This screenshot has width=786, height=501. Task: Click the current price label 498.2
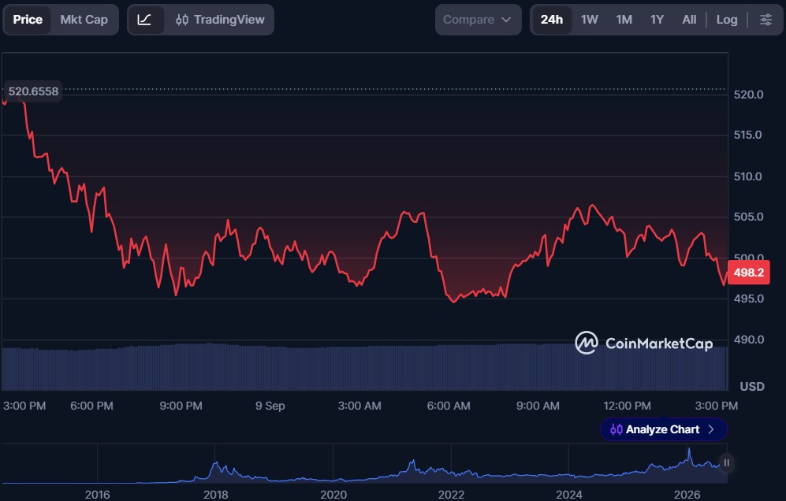click(x=748, y=273)
